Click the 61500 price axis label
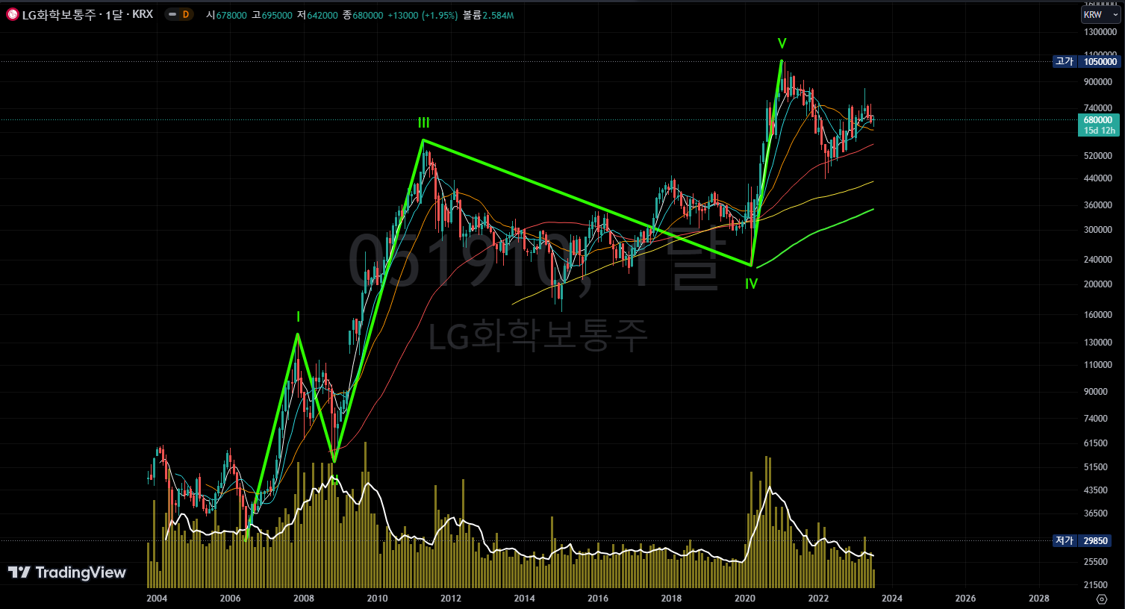 point(1096,443)
